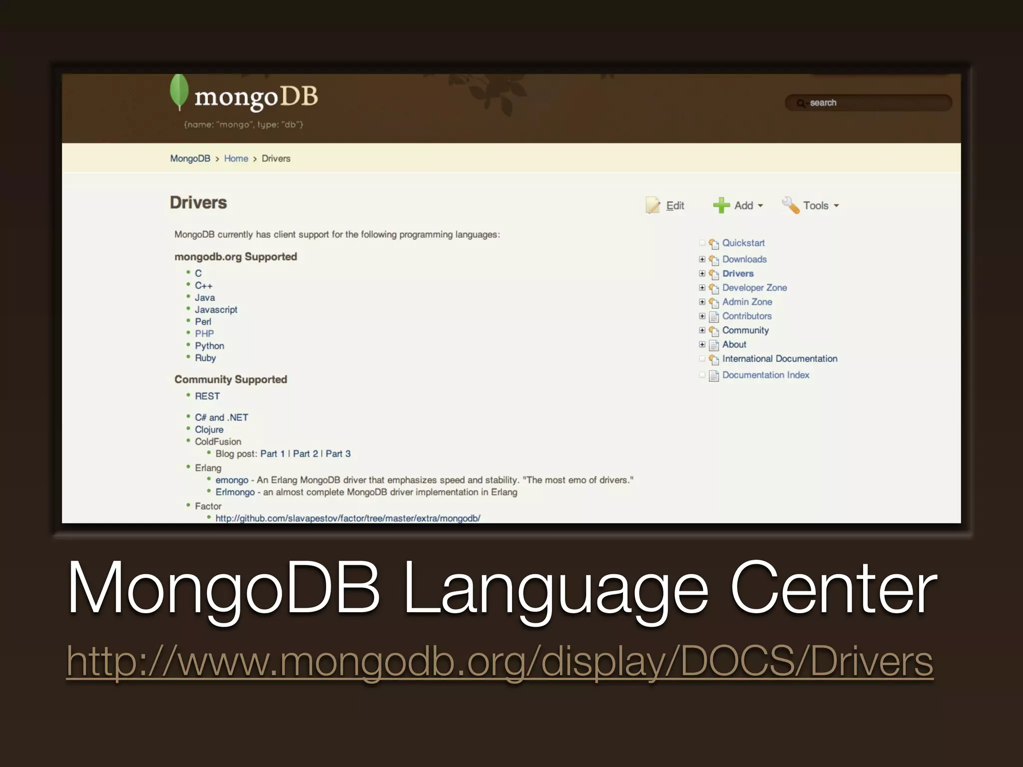The height and width of the screenshot is (767, 1023).
Task: Expand the Community tree node
Action: pyautogui.click(x=702, y=330)
